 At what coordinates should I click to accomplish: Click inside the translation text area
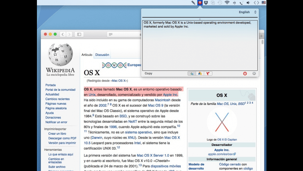click(200, 45)
